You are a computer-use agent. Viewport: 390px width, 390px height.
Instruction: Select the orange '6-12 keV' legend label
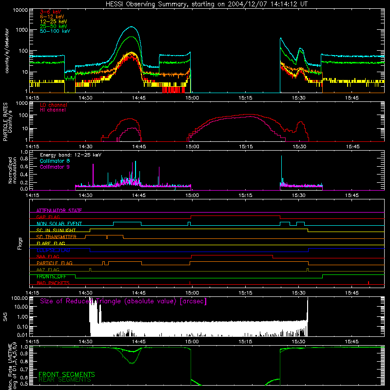[x=52, y=17]
